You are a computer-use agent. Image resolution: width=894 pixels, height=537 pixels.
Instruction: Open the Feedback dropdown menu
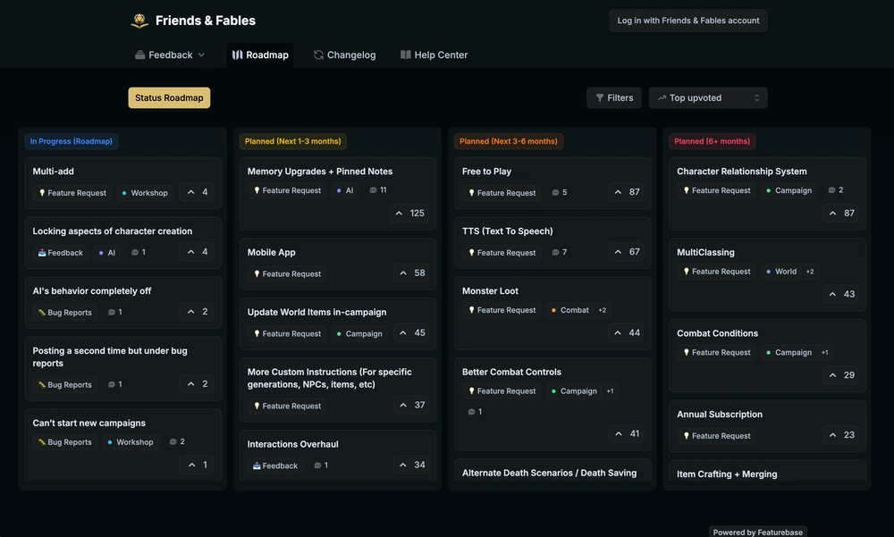170,55
